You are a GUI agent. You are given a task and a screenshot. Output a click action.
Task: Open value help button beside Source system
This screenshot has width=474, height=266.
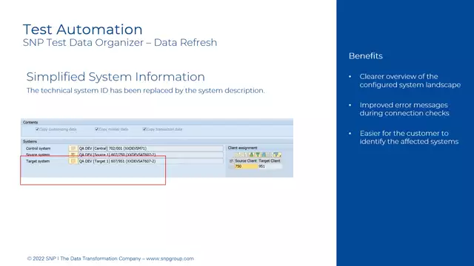[73, 154]
